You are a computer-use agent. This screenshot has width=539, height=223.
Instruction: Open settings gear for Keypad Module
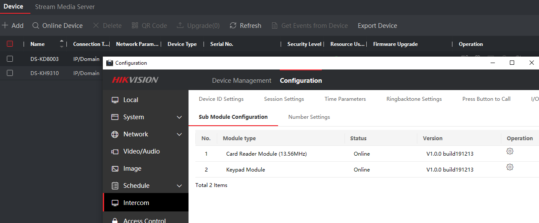coord(509,167)
